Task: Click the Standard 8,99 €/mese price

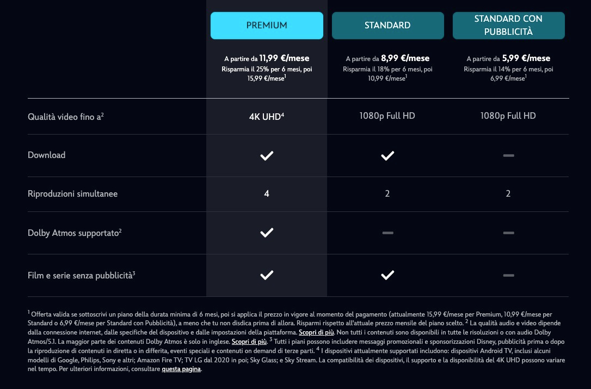Action: coord(405,58)
